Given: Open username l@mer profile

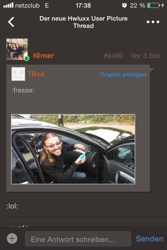Looking at the screenshot, I should click(x=43, y=56).
